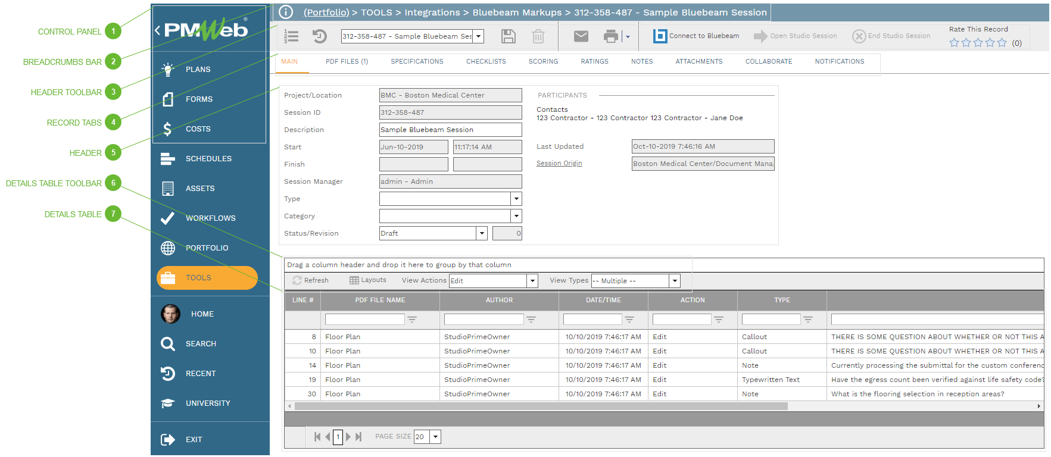Click Open Studio Session button
Image resolution: width=1051 pixels, height=457 pixels.
pyautogui.click(x=796, y=36)
